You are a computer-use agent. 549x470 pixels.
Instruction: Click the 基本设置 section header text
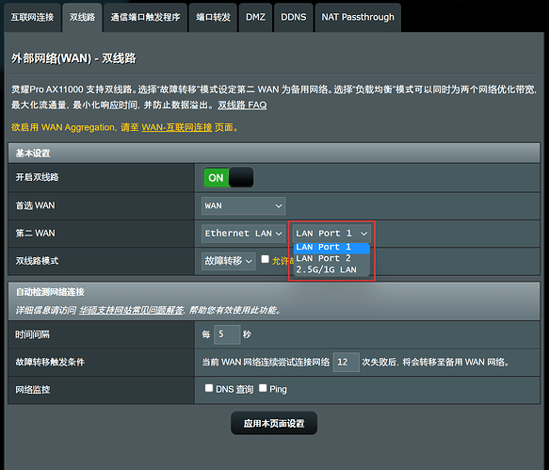33,154
